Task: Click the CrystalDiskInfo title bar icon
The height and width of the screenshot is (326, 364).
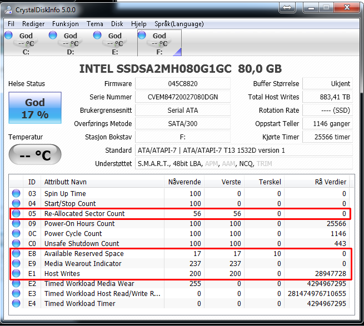Action: click(8, 9)
